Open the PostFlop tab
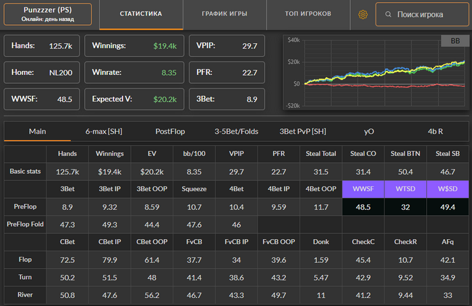 click(x=170, y=132)
